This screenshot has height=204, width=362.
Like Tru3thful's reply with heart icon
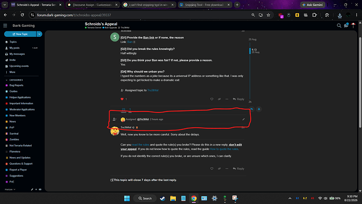tap(212, 169)
